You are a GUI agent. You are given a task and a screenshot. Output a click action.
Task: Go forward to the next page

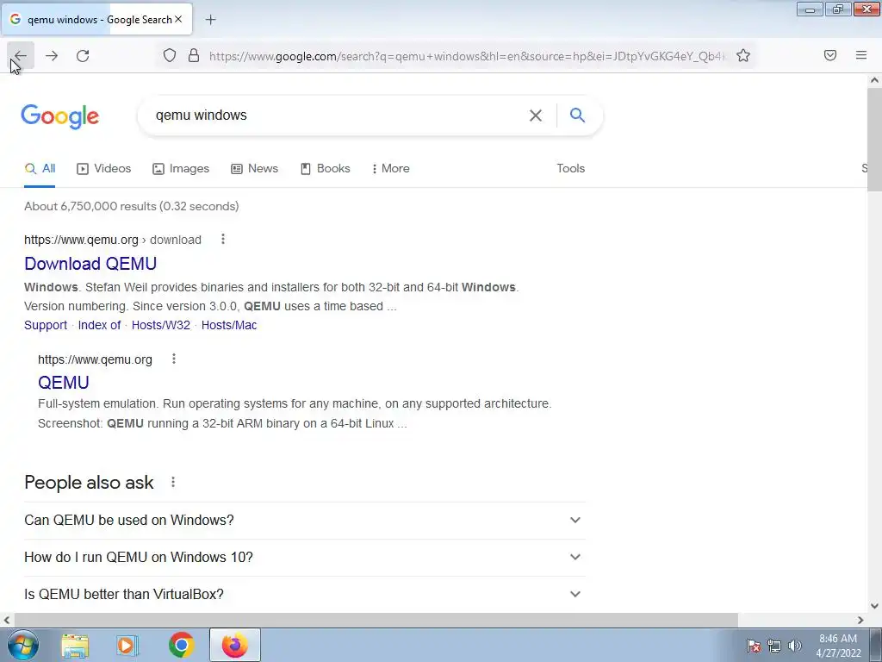click(x=52, y=56)
